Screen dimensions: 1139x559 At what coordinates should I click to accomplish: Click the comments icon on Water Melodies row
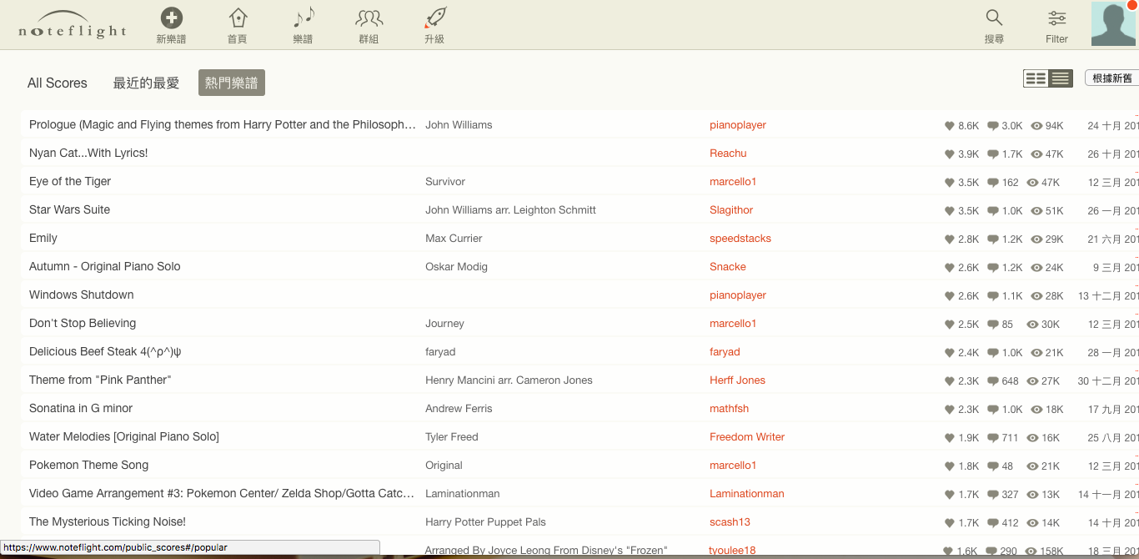point(993,438)
